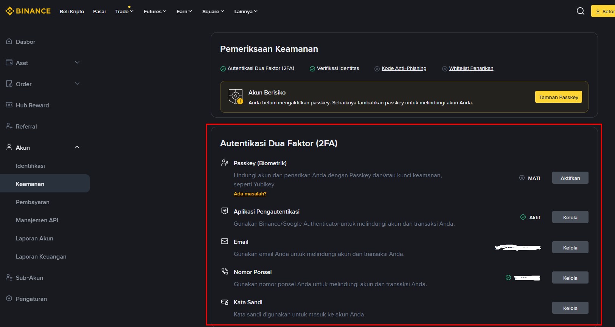Click the green check next to phone number
This screenshot has width=615, height=327.
[x=508, y=277]
